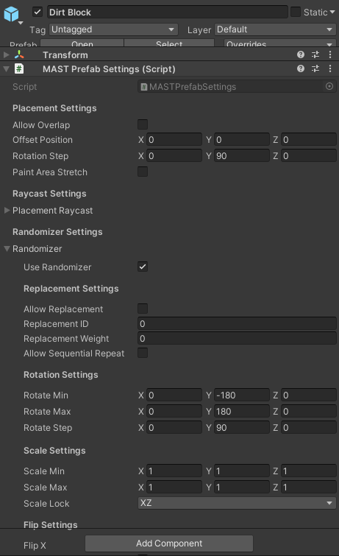
Task: Open MAST Prefab Settings three-dot menu
Action: (330, 68)
